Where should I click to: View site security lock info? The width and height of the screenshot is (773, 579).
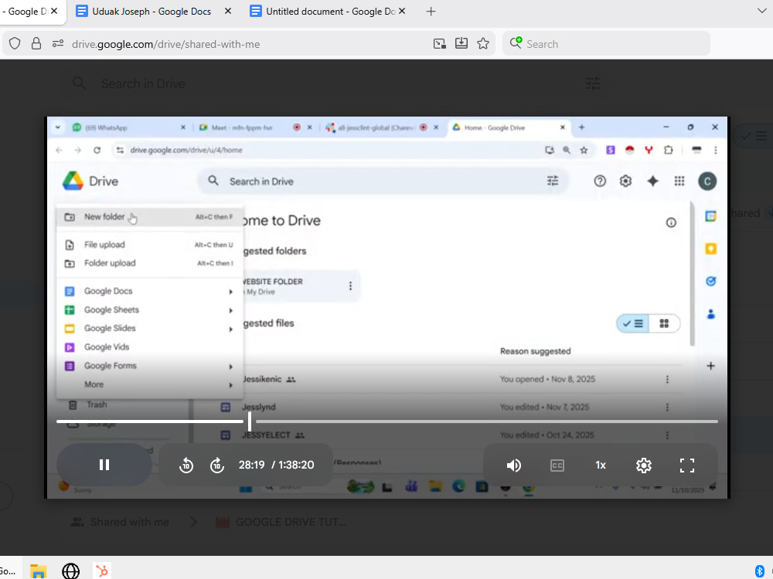(36, 44)
